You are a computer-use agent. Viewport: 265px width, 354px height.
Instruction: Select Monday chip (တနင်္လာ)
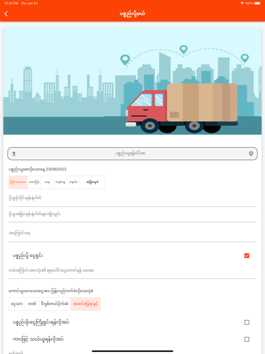point(73,182)
